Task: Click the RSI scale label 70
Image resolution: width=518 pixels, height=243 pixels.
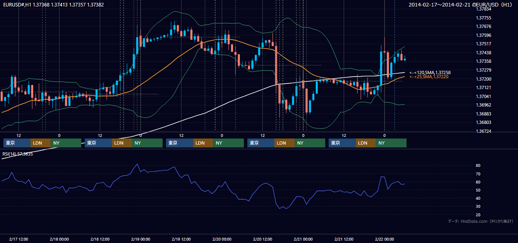Action: click(x=478, y=174)
